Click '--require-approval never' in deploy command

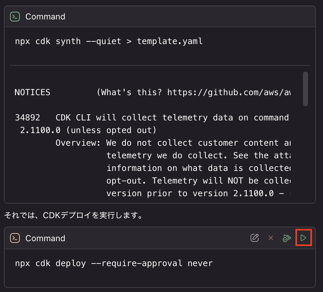pyautogui.click(x=157, y=263)
